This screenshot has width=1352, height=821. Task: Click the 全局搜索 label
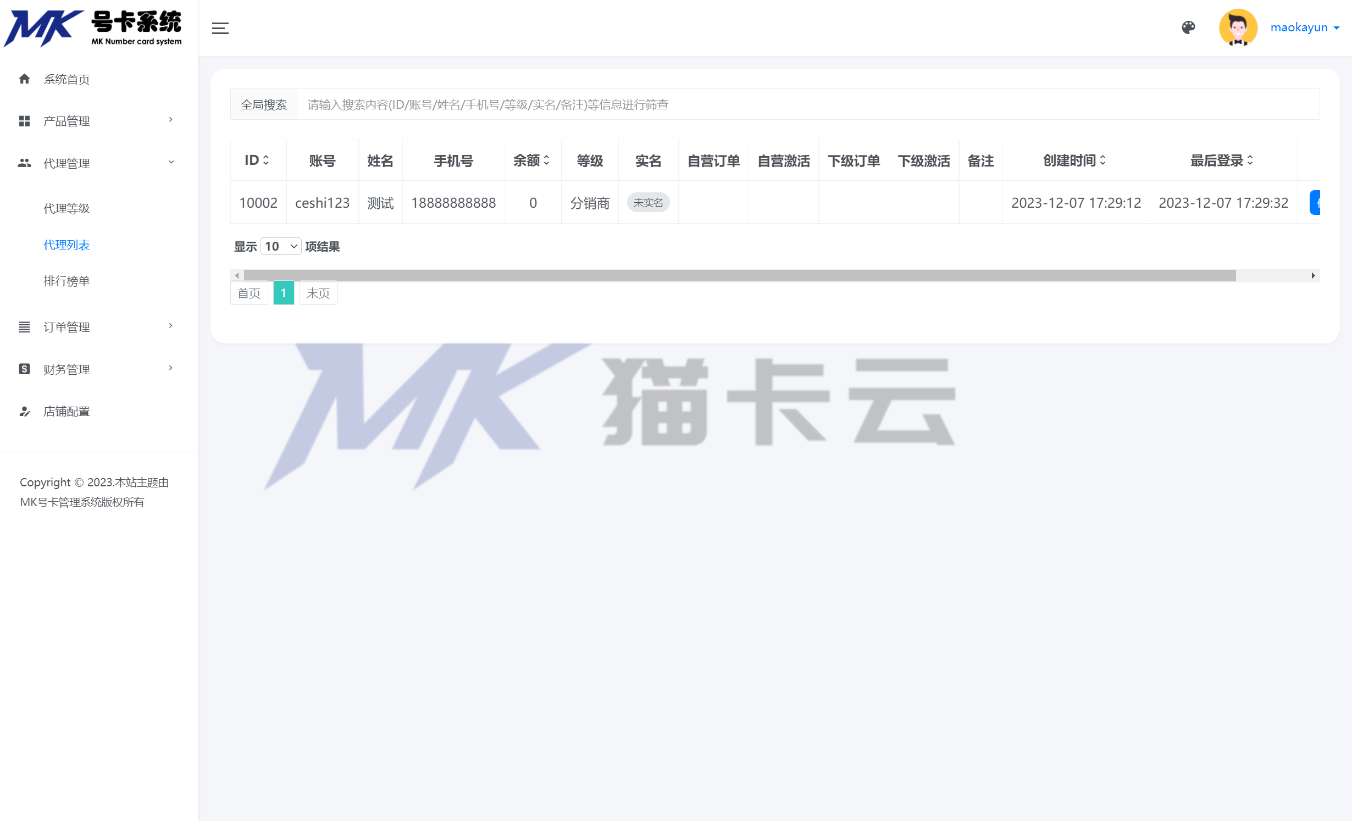[264, 104]
